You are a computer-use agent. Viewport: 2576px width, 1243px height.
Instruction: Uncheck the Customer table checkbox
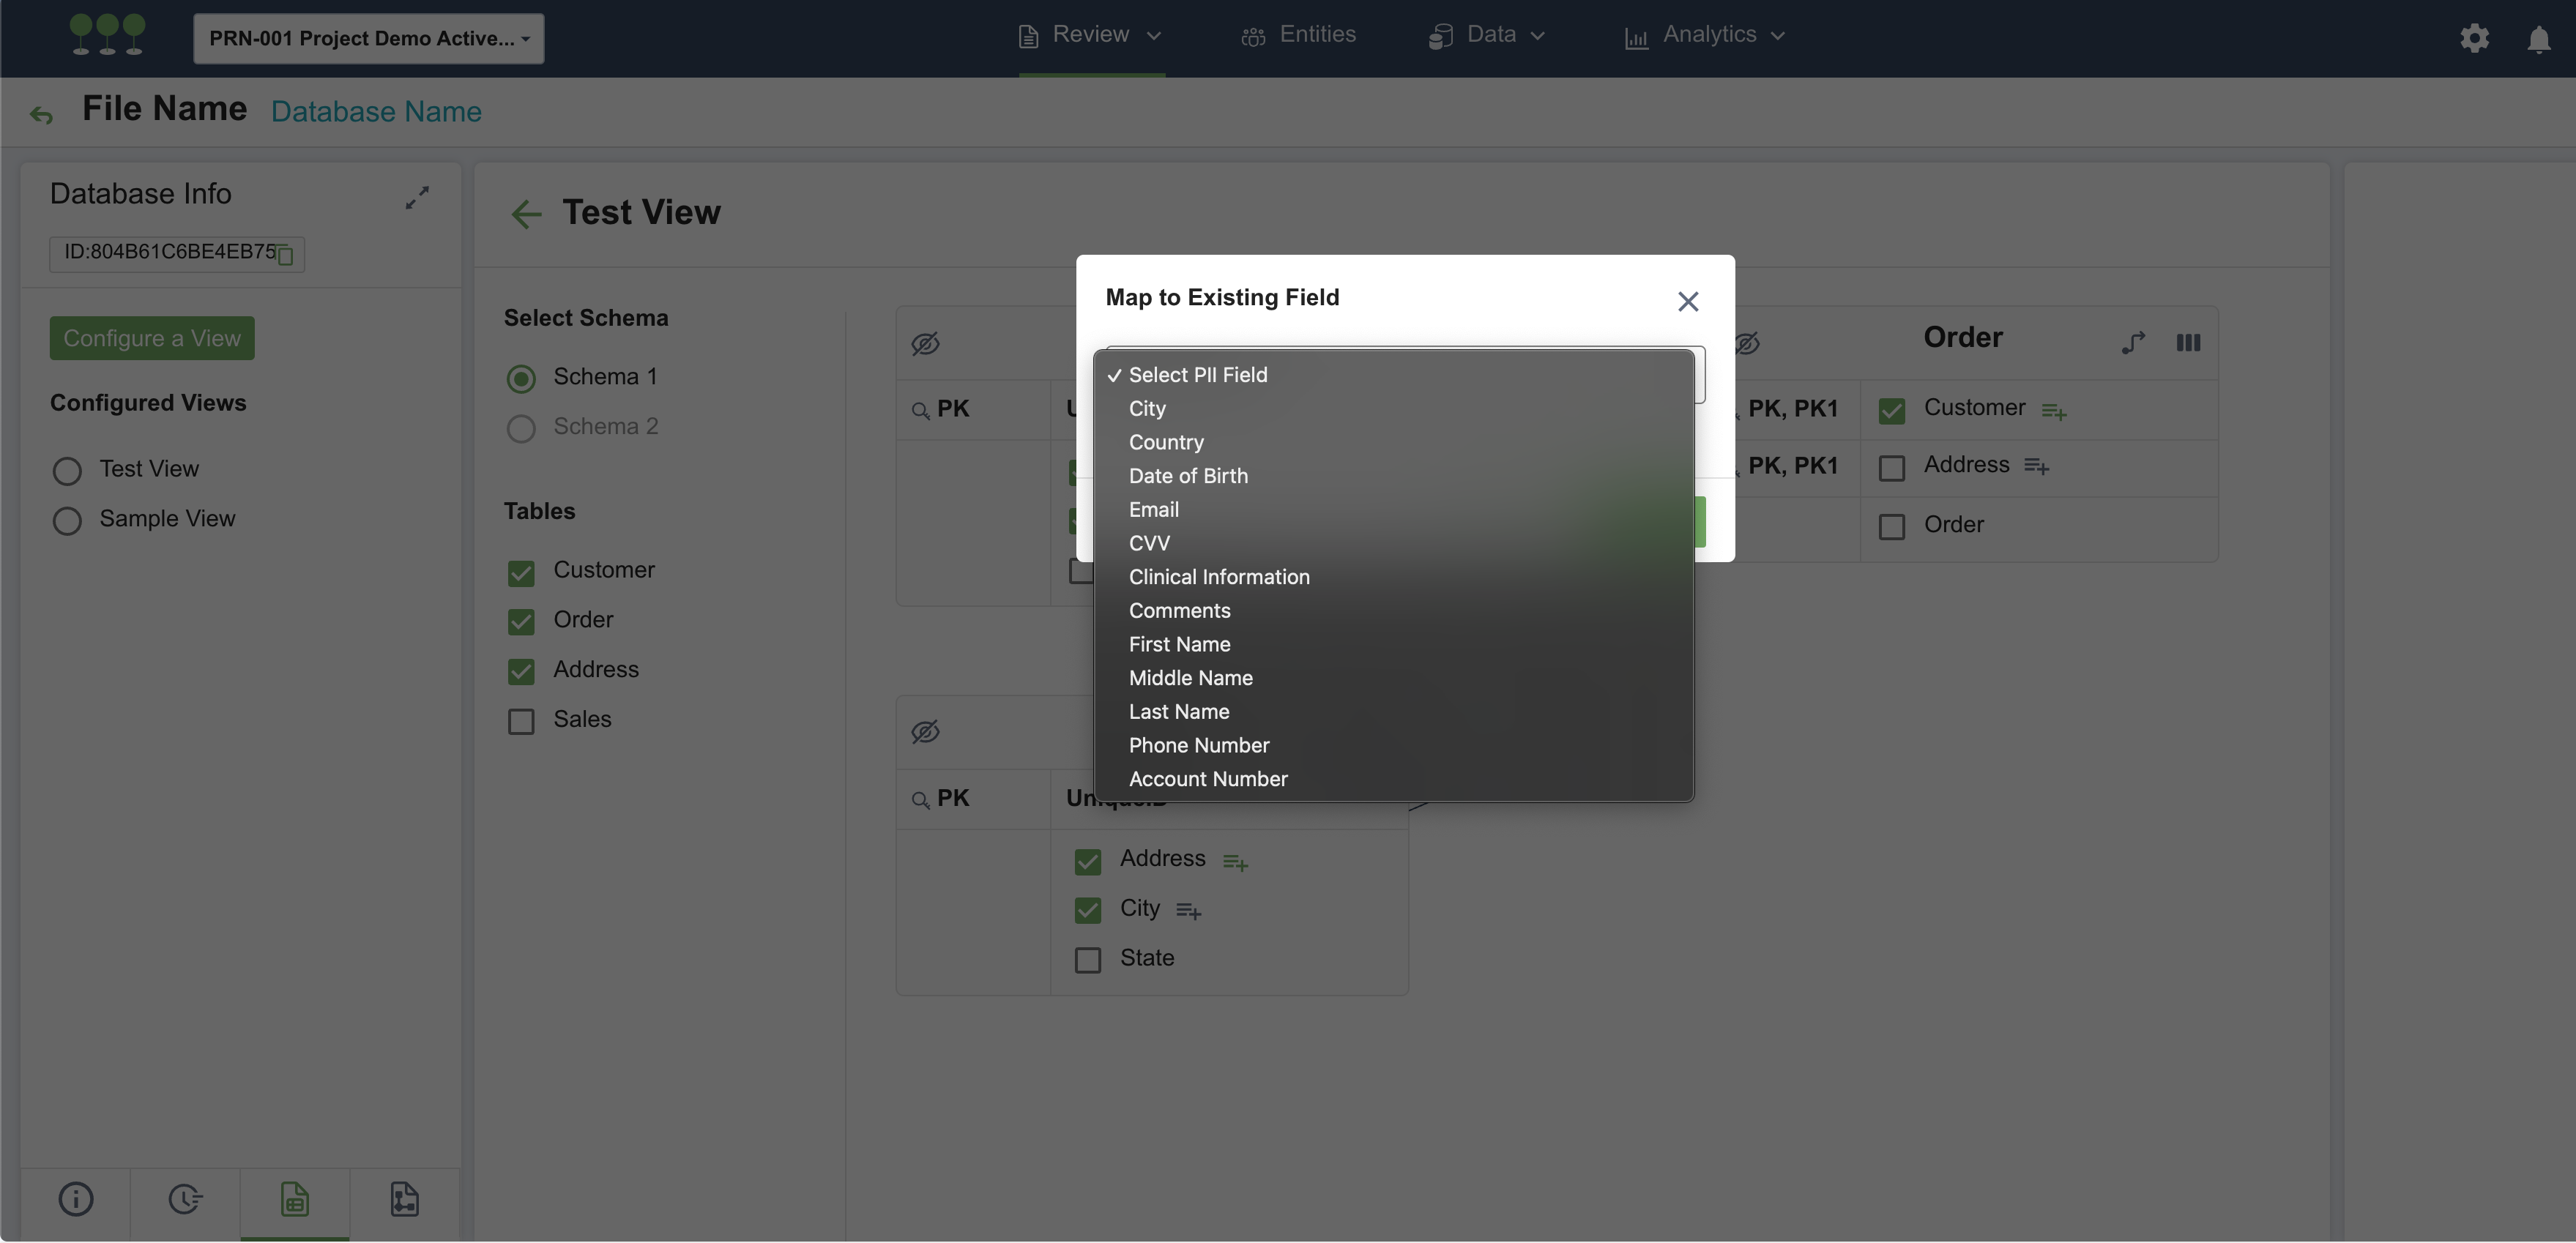(521, 572)
